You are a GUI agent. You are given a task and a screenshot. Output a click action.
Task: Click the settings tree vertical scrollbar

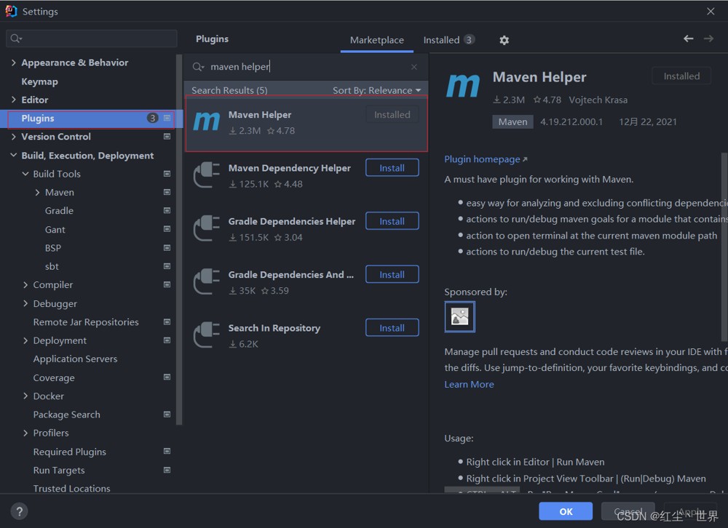tap(179, 240)
